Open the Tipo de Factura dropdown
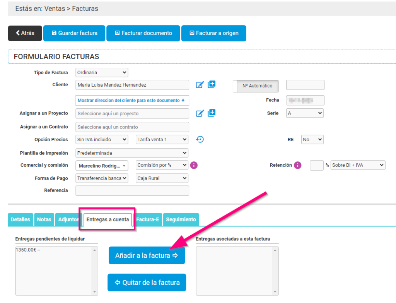Image resolution: width=396 pixels, height=303 pixels. 102,72
